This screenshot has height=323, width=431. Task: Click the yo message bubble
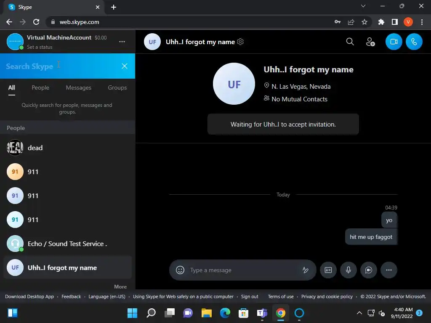coord(389,220)
